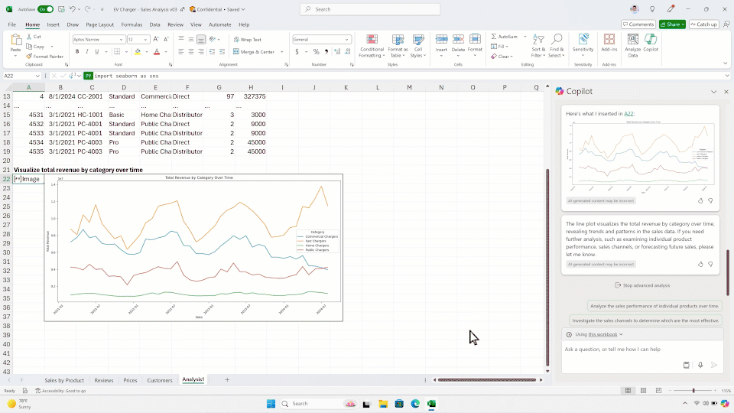Click microphone icon in Copilot input

(x=700, y=365)
